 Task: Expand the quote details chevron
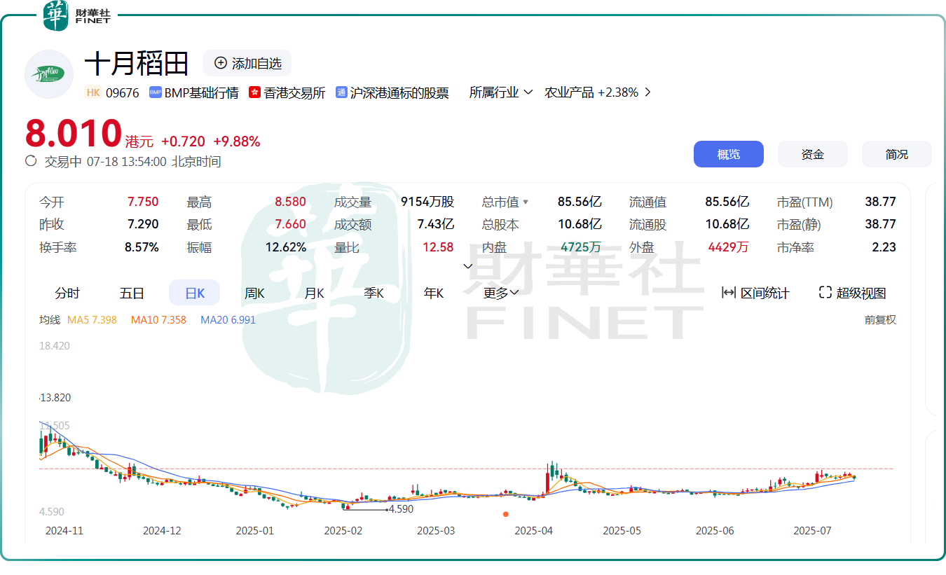point(468,266)
